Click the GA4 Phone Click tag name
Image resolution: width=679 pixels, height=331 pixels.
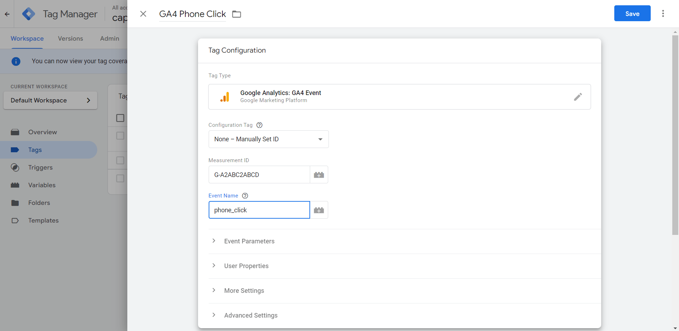tap(192, 14)
